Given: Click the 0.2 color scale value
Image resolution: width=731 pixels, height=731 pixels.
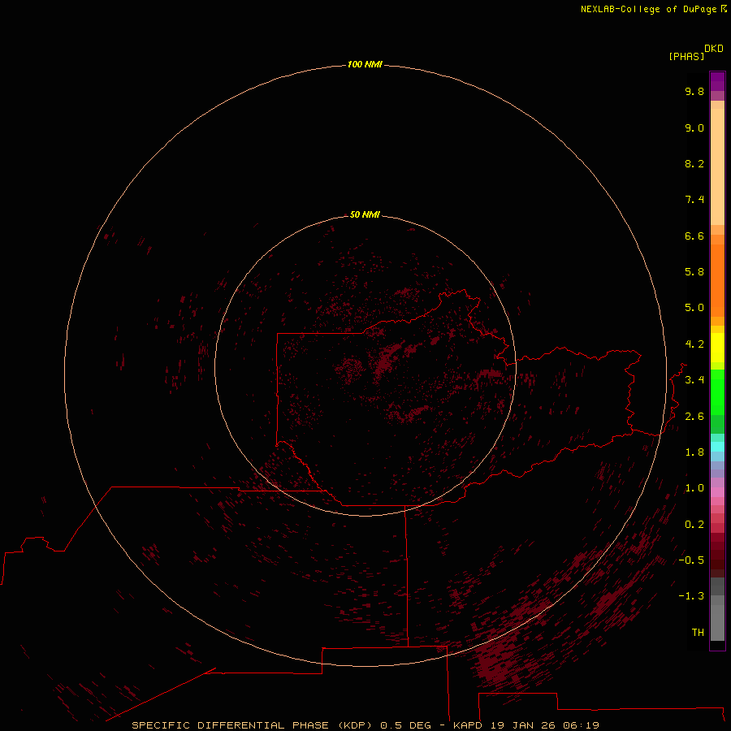Looking at the screenshot, I should [694, 525].
